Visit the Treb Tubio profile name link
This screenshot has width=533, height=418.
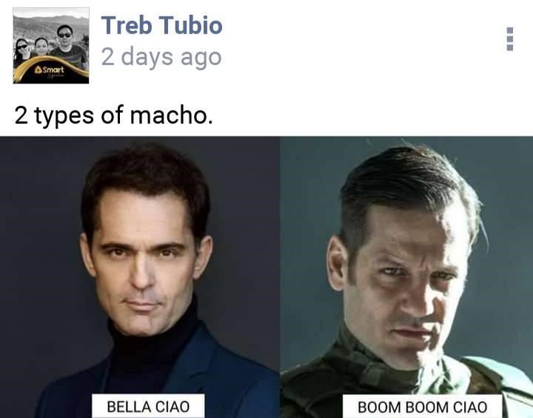coord(161,25)
